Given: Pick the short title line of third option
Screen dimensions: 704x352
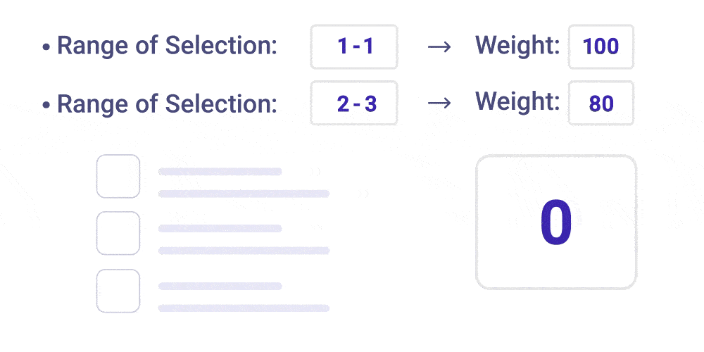Looking at the screenshot, I should pyautogui.click(x=220, y=286).
